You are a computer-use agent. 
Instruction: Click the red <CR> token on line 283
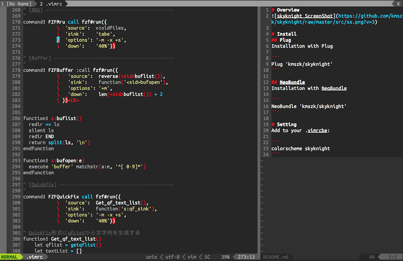pyautogui.click(x=74, y=101)
